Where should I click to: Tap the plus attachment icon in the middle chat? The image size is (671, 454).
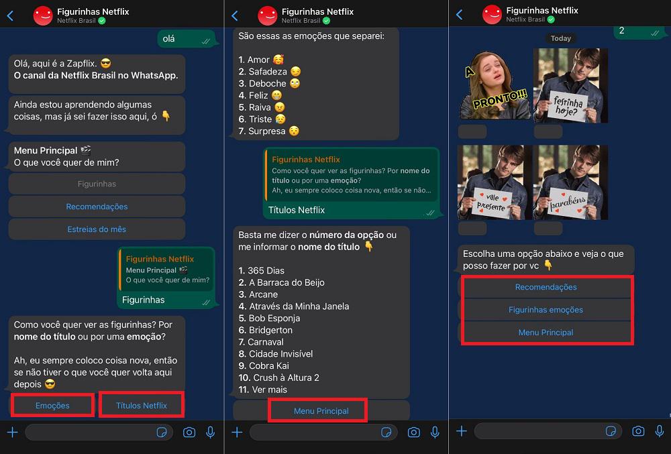pos(237,432)
